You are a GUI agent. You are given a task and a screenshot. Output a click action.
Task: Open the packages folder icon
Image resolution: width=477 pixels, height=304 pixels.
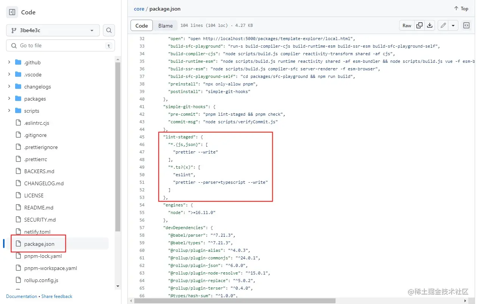pyautogui.click(x=18, y=99)
